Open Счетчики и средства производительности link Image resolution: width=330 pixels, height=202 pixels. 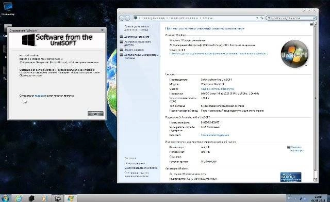click(137, 175)
